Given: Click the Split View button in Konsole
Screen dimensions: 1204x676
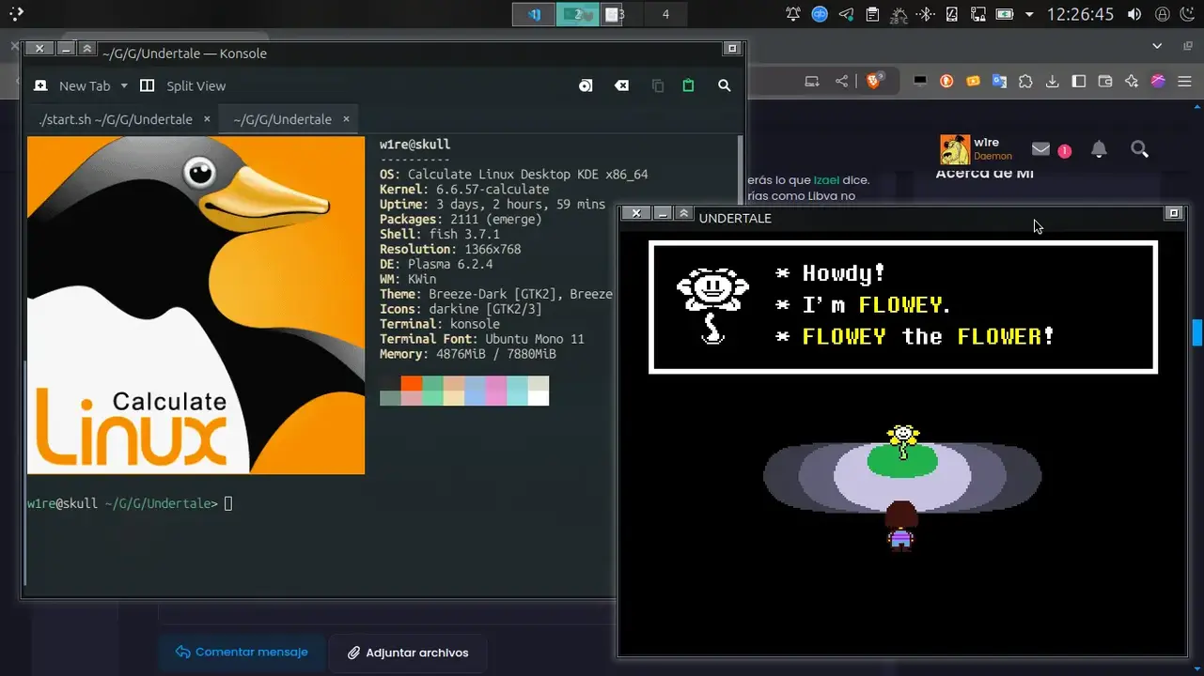Looking at the screenshot, I should (x=182, y=85).
